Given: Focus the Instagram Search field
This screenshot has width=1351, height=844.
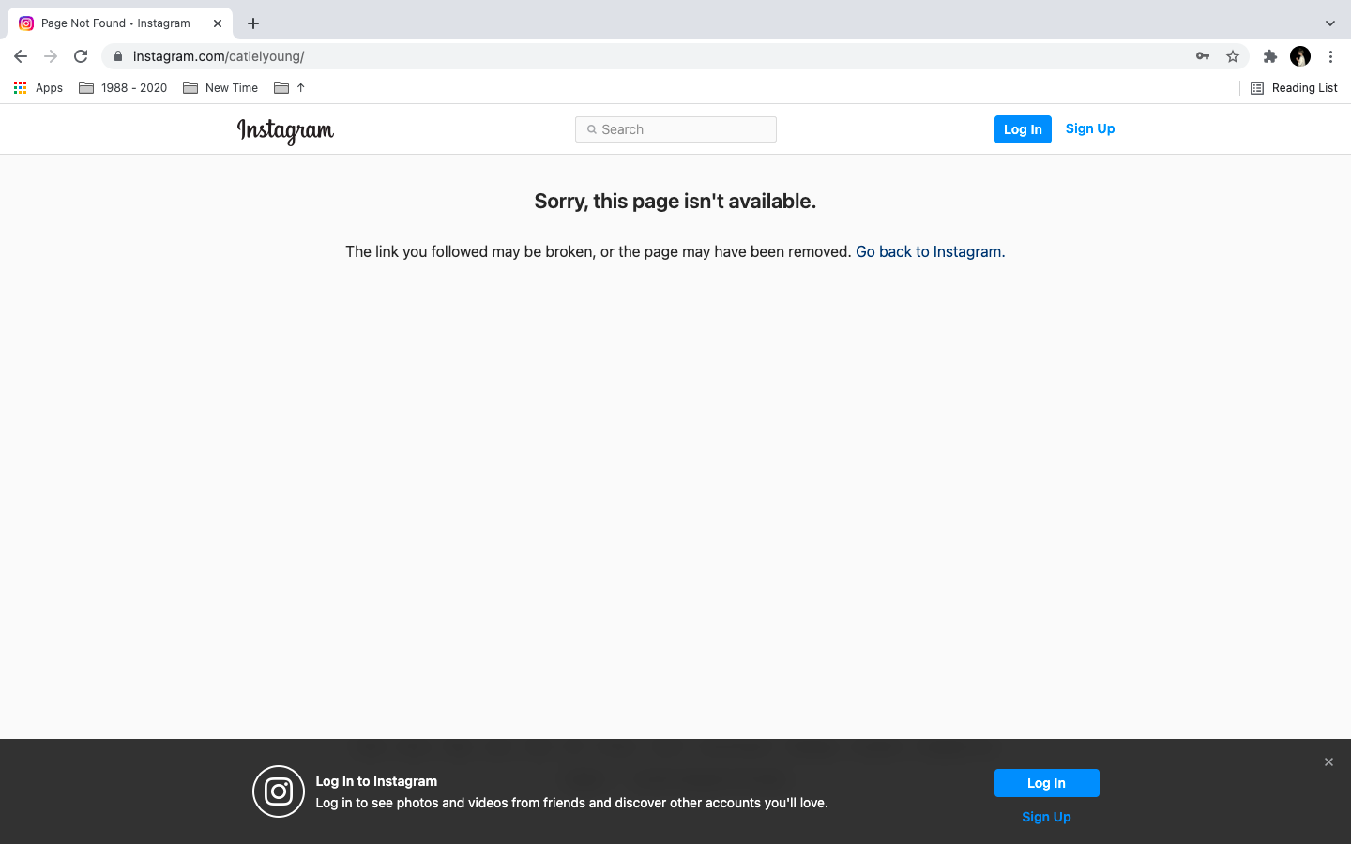Looking at the screenshot, I should tap(675, 129).
